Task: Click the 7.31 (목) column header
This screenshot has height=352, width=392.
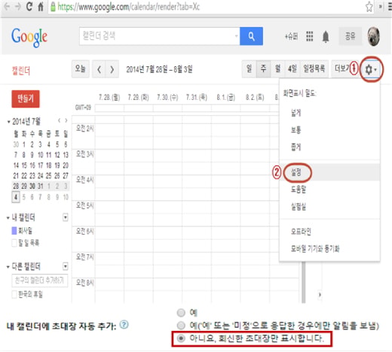Action: (197, 97)
